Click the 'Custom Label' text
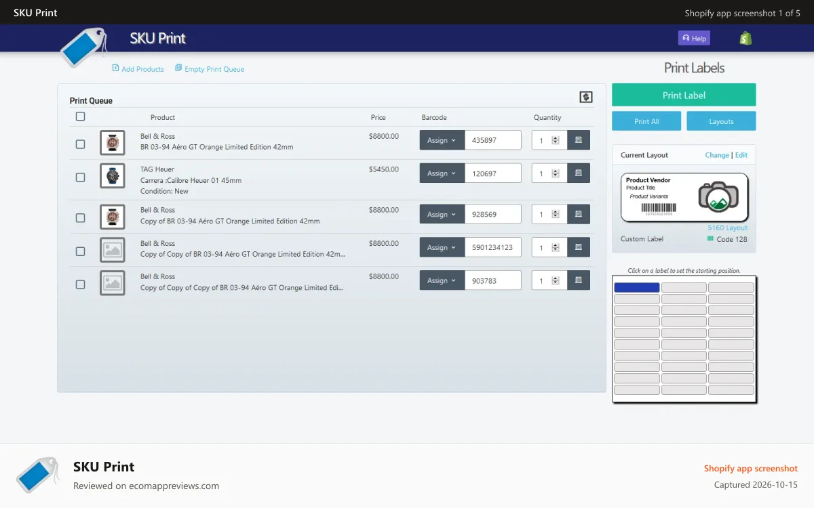Viewport: 814px width, 508px height. pos(642,239)
